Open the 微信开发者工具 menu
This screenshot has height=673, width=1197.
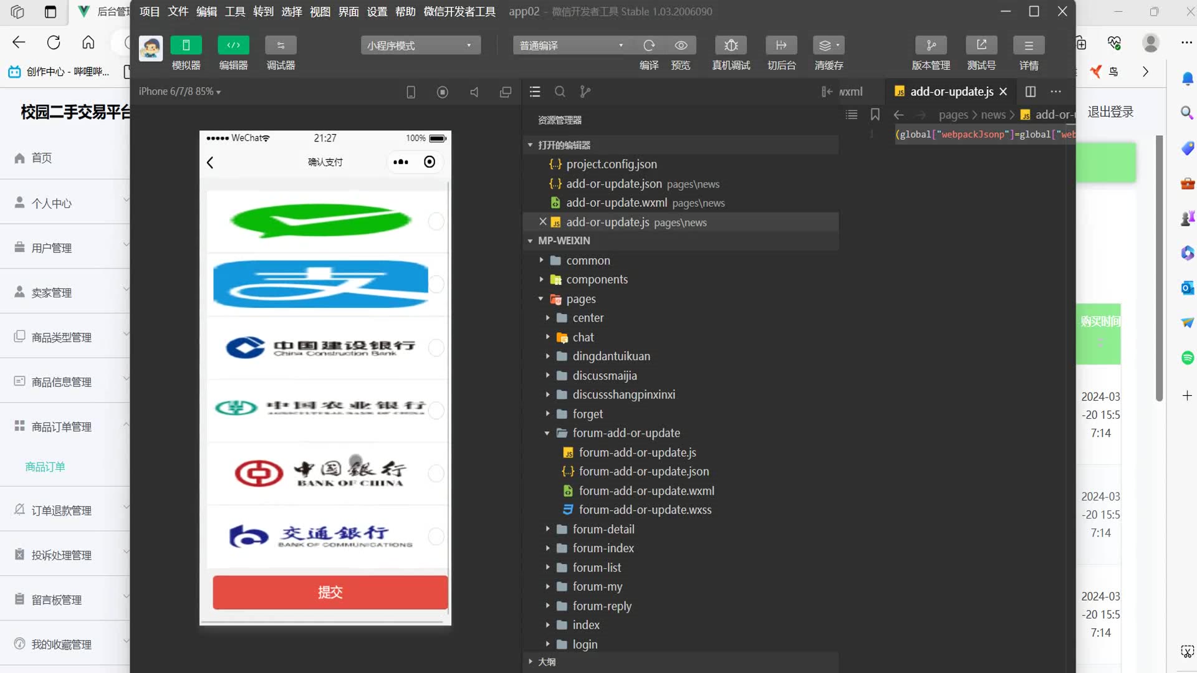point(459,12)
